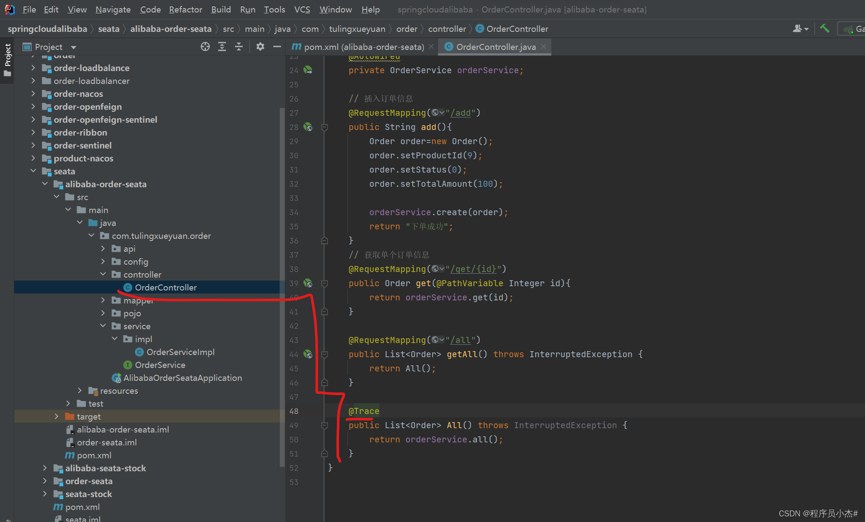This screenshot has width=865, height=522.
Task: Click the request mapping gutter icon on line 39
Action: coord(308,283)
